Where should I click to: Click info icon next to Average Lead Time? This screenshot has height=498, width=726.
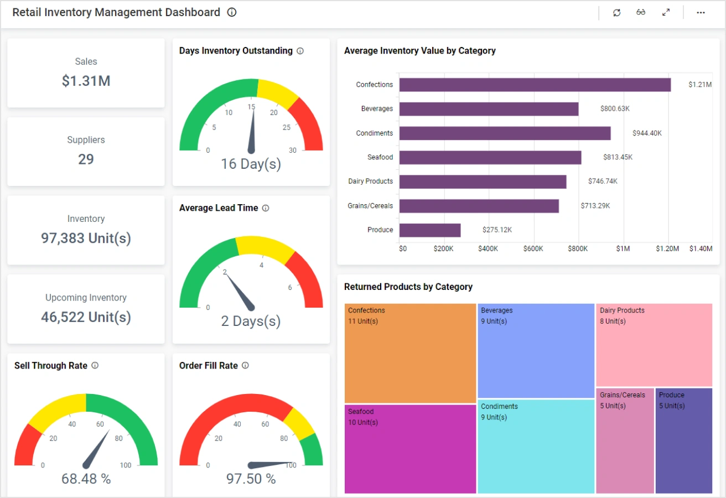(266, 208)
